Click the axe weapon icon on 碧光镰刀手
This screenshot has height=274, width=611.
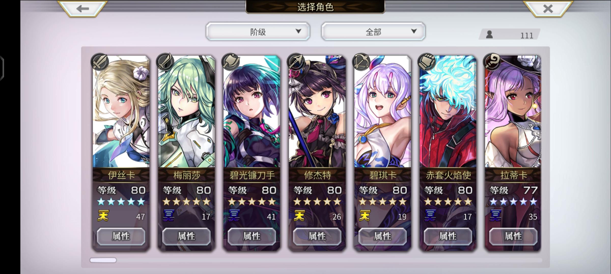point(230,62)
